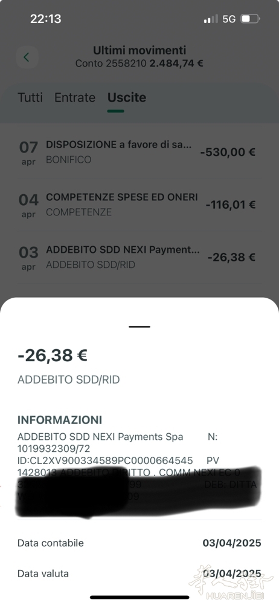Tap the Data valuta row
279x605 pixels.
139,574
